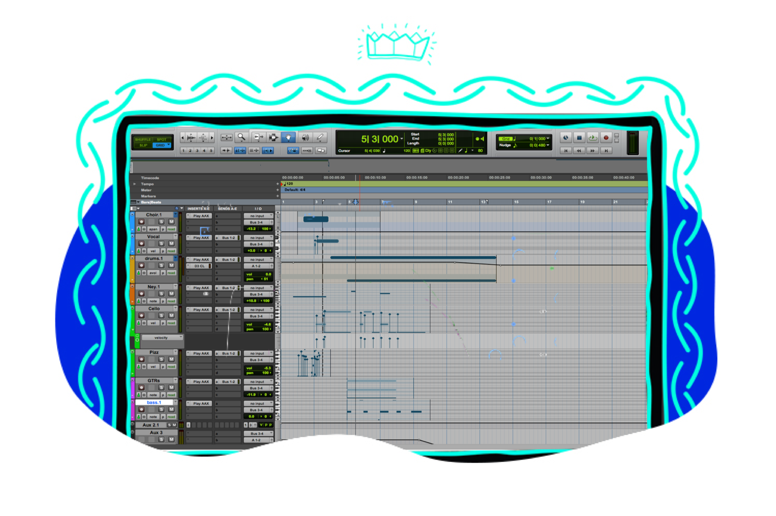Screen dimensions: 776x516
Task: Select the Selector tool
Action: point(273,138)
